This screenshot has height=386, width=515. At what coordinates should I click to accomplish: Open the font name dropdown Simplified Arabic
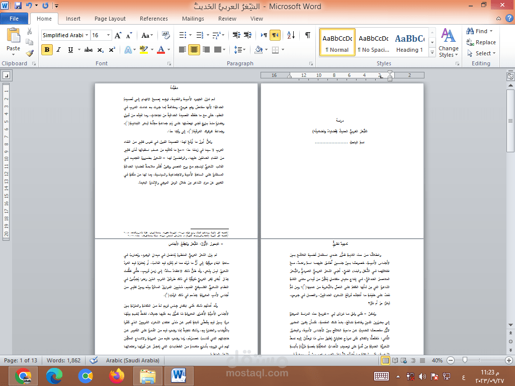click(x=87, y=35)
